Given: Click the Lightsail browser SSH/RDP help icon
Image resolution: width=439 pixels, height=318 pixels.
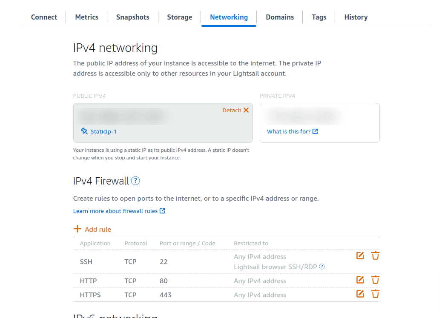Looking at the screenshot, I should point(322,267).
